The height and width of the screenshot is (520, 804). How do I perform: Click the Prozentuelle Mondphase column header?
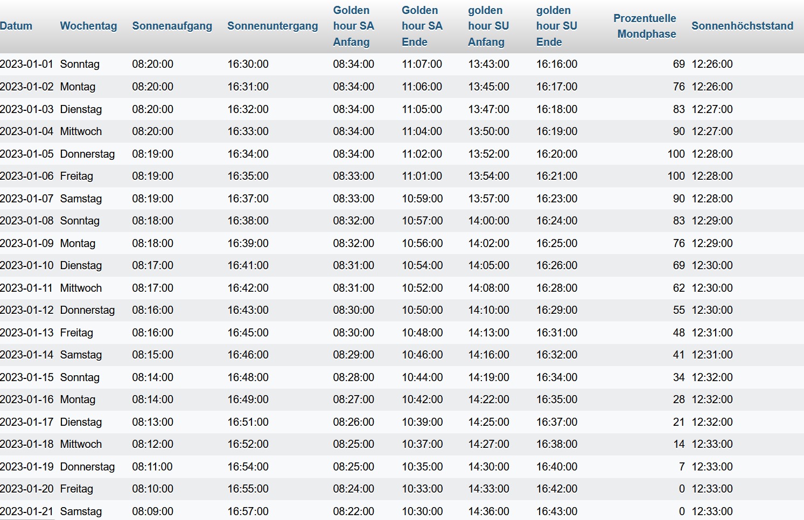pyautogui.click(x=645, y=26)
